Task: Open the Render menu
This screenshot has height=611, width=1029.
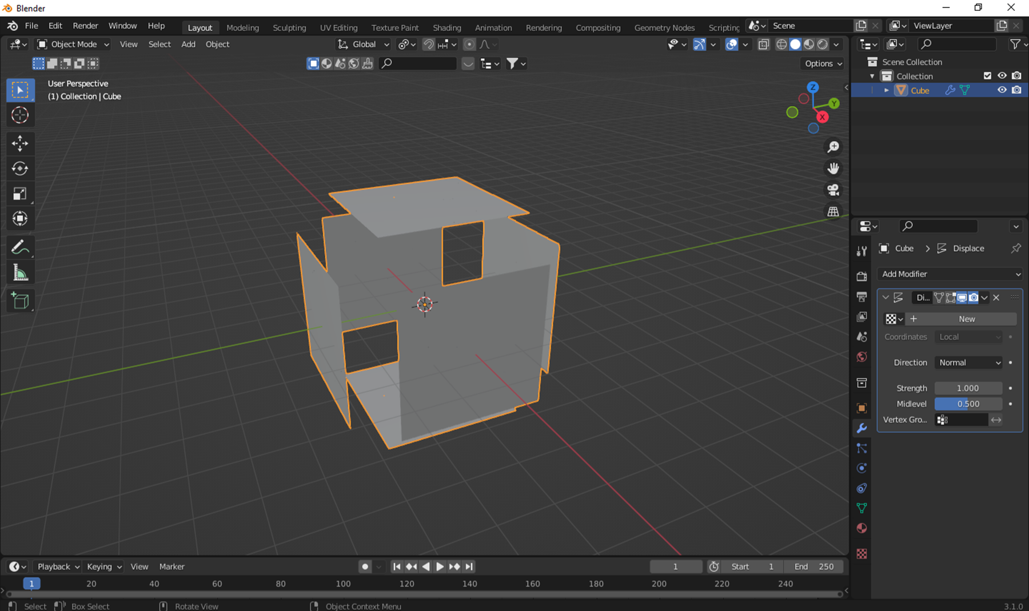Action: click(85, 26)
